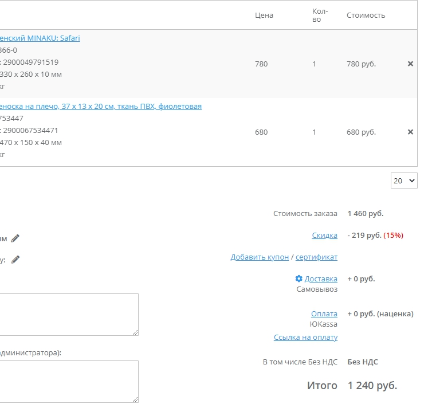Screen dimensions: 424x404
Task: Grab the administrator text area resize handle
Action: [135, 399]
